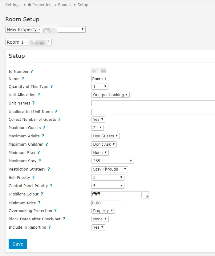Expand the One per booking dropdown
The height and width of the screenshot is (256, 215).
click(111, 95)
